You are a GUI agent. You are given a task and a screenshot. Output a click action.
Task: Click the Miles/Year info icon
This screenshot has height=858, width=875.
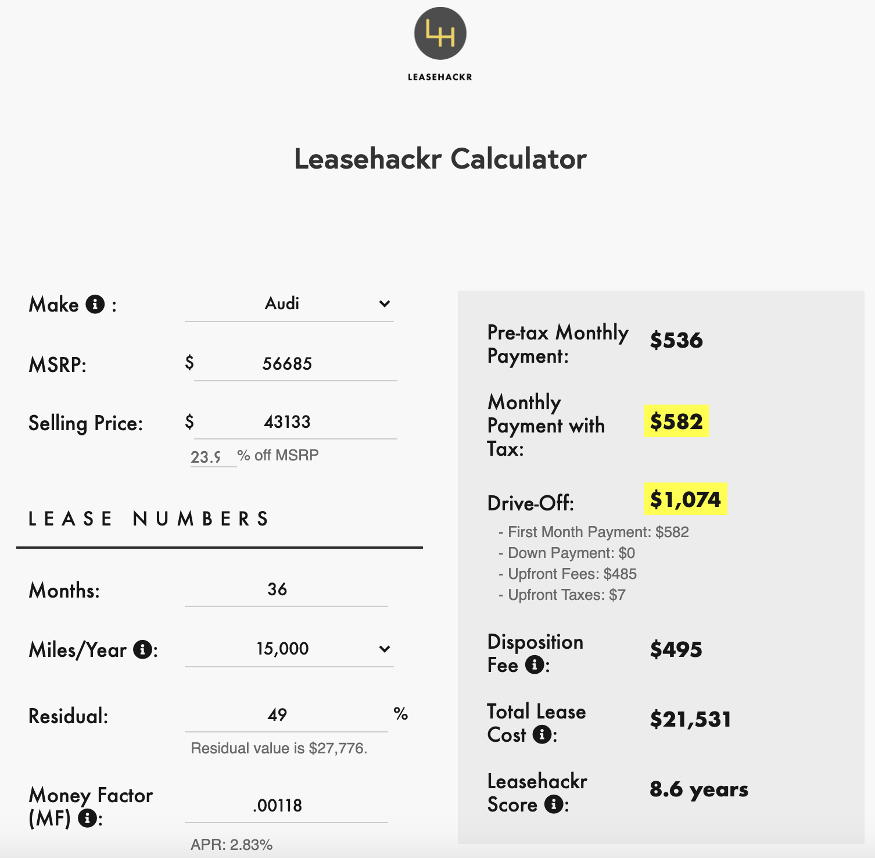[x=141, y=650]
